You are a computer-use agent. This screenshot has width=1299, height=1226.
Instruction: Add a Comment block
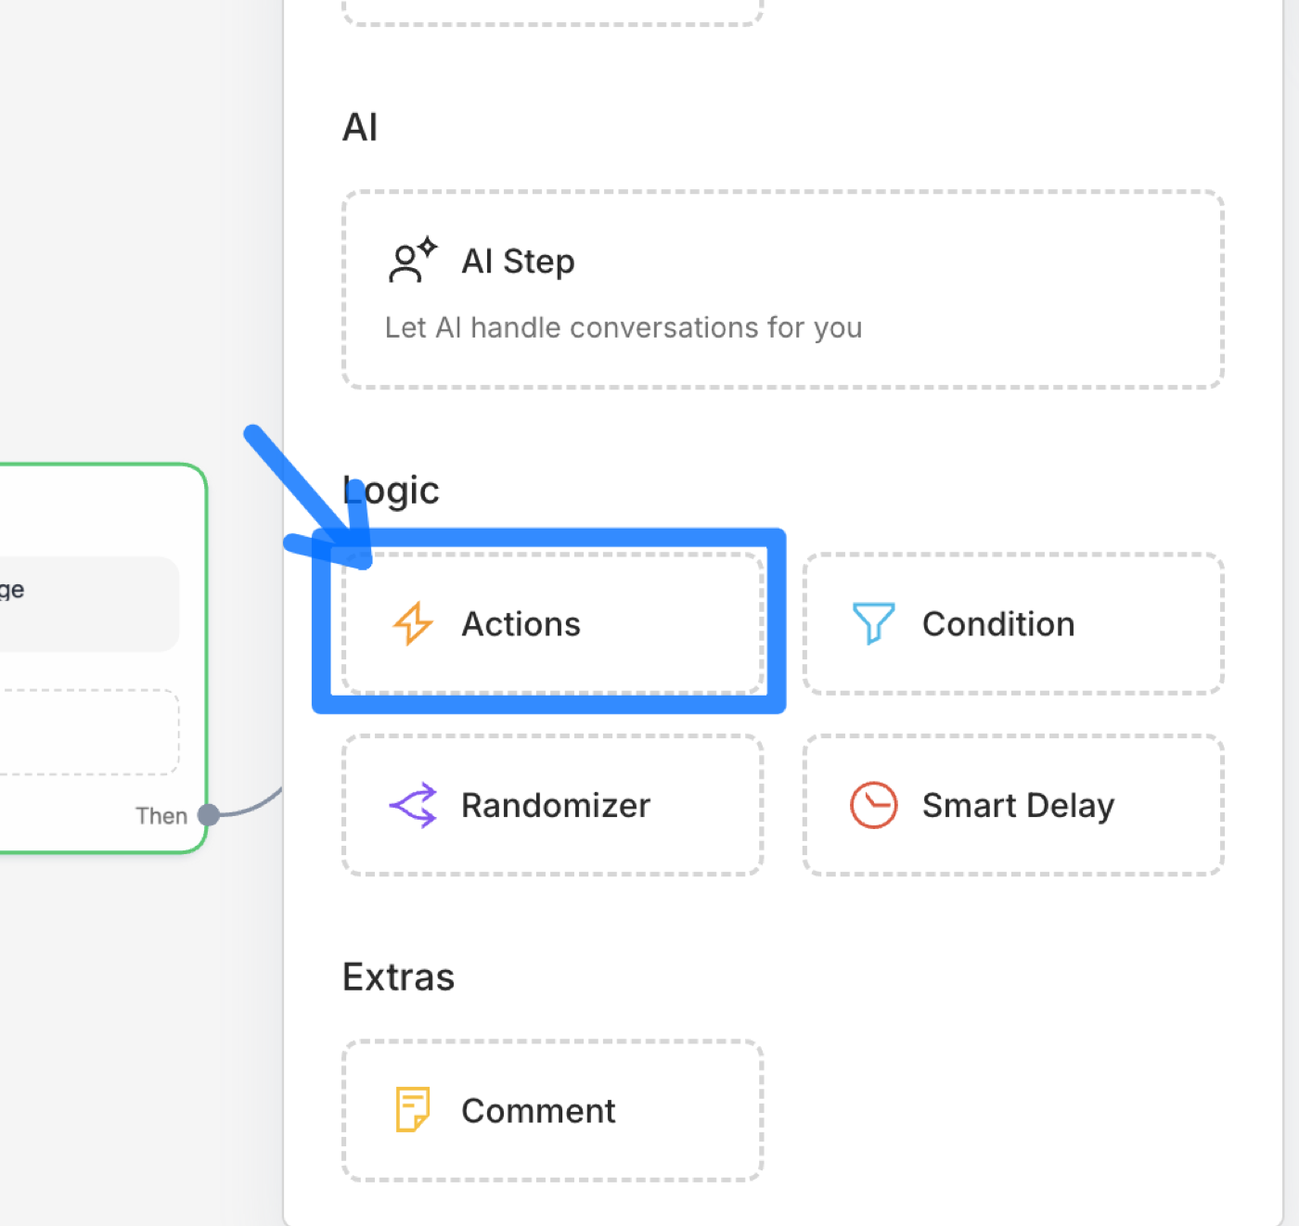point(553,1110)
